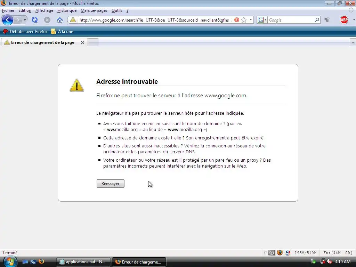This screenshot has height=267, width=356.
Task: Click the S! icon in status bar
Action: click(x=288, y=253)
